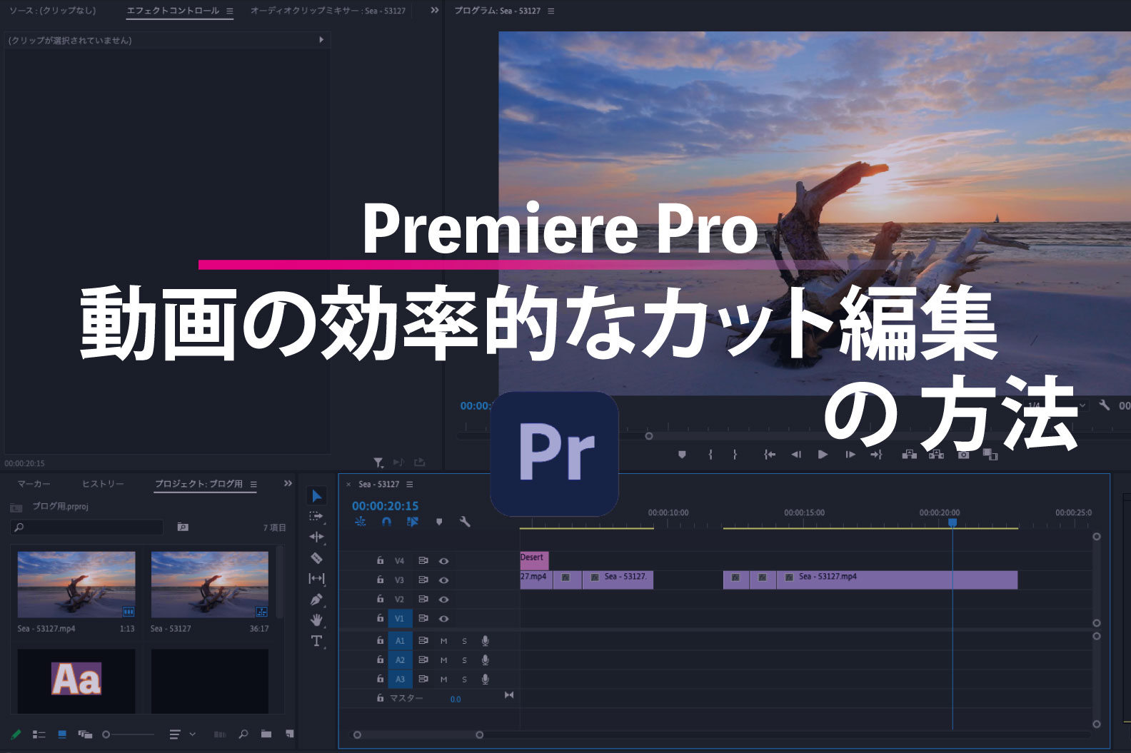Toggle V2 track output eye
Viewport: 1131px width, 753px height.
tap(443, 600)
